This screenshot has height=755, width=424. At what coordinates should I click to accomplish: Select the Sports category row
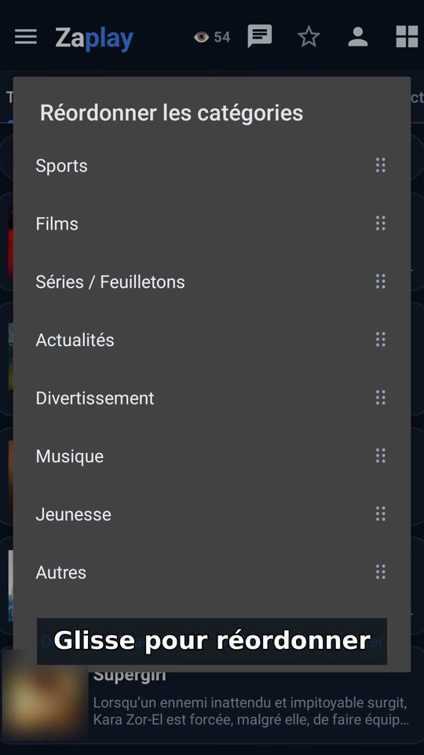(212, 166)
